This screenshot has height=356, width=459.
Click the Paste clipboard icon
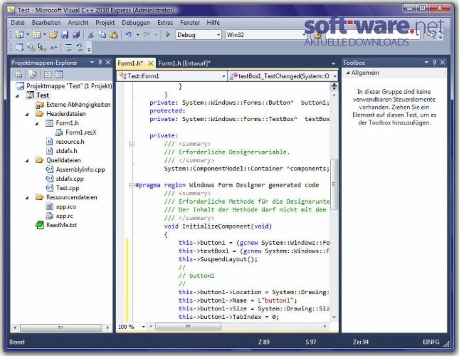pyautogui.click(x=114, y=35)
